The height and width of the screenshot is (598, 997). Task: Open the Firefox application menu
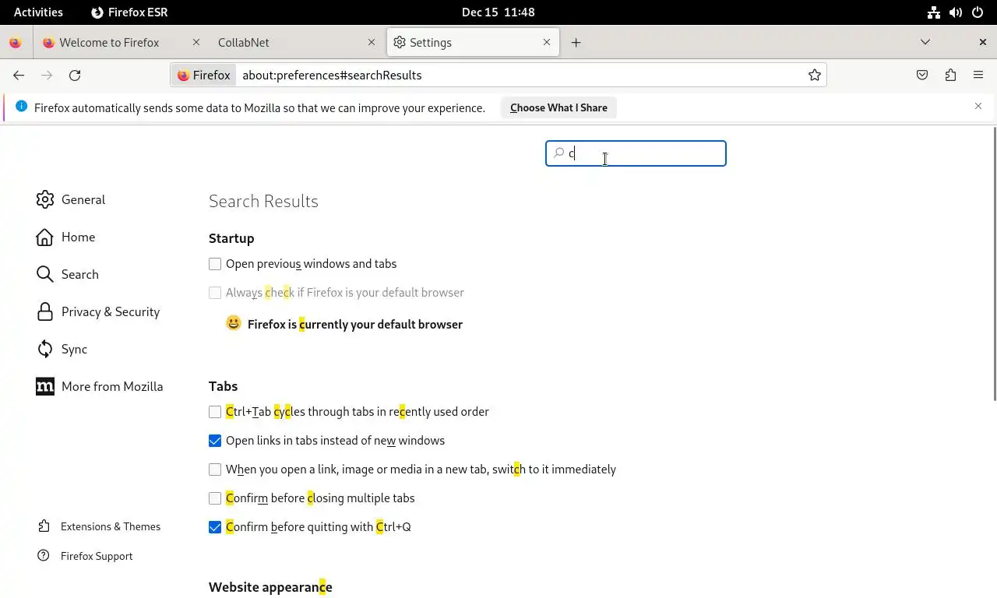point(978,76)
